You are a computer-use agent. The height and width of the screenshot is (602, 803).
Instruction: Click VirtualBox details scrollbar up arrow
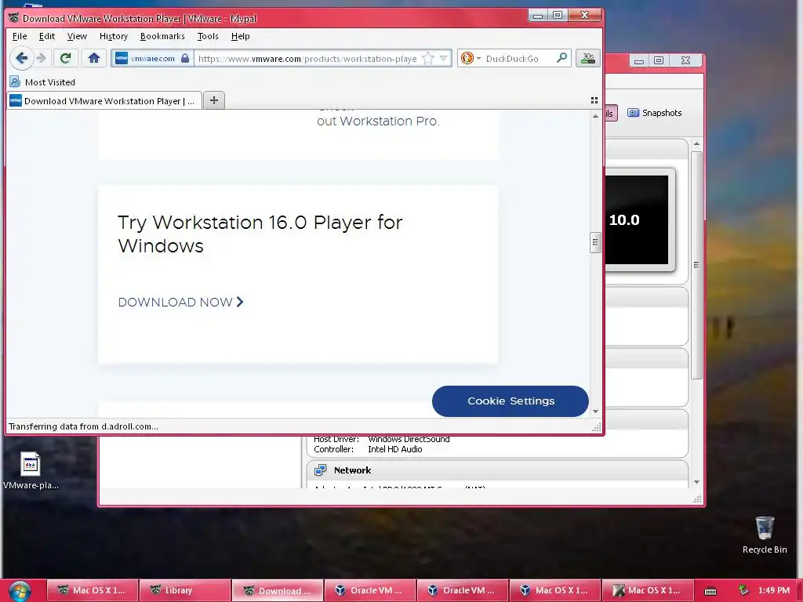tap(696, 144)
